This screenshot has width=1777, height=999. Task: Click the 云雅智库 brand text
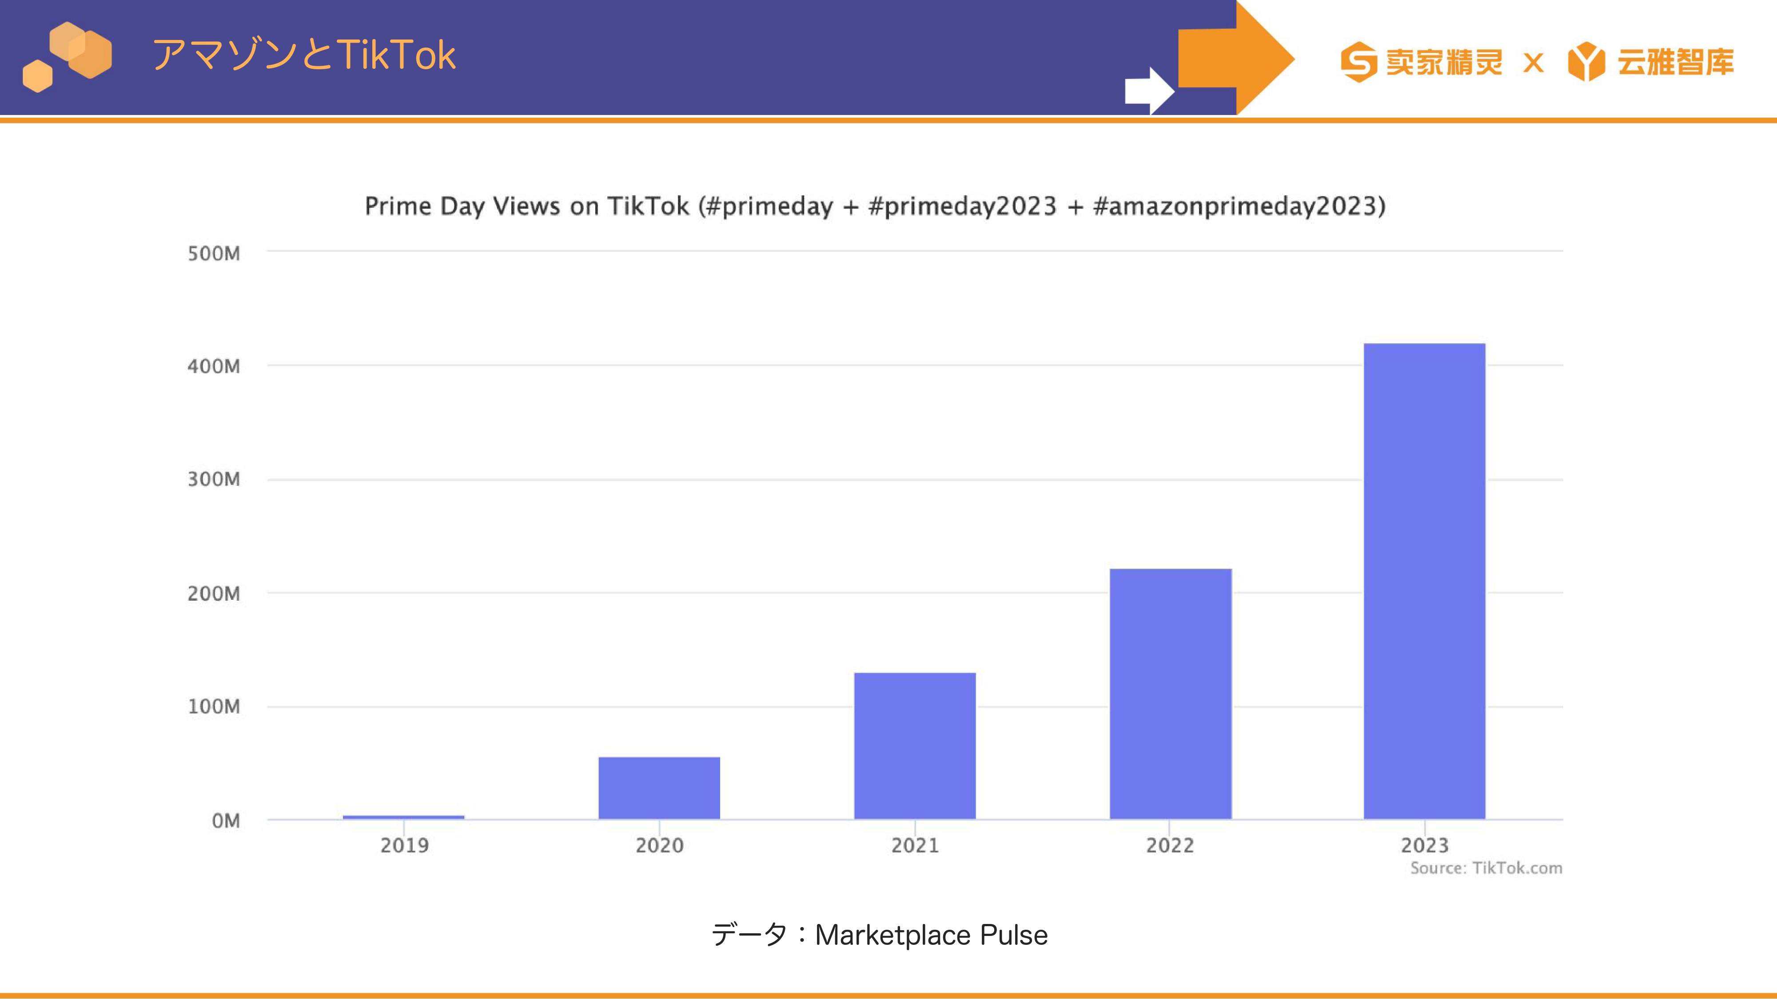1675,62
